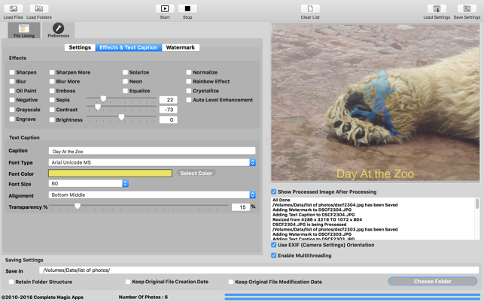This screenshot has height=302, width=484.
Task: Click the 'Number Of Photos : 6' status text
Action: point(143,297)
